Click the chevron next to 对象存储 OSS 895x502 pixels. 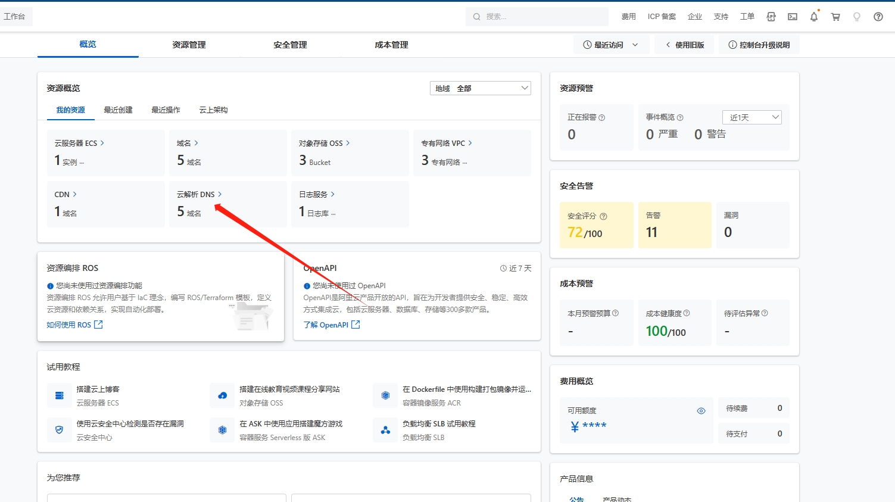click(348, 143)
